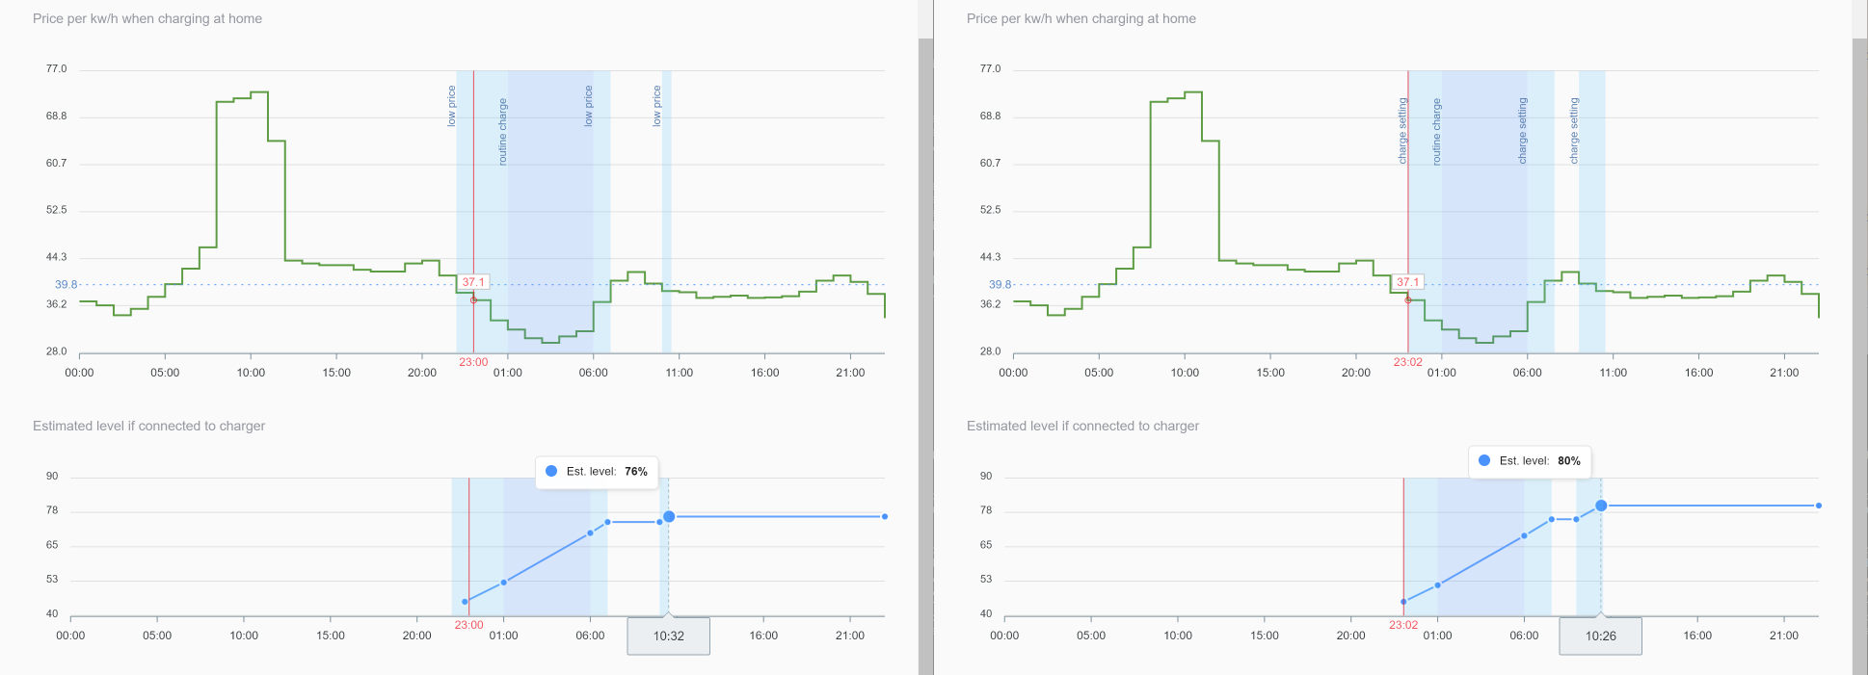Image resolution: width=1868 pixels, height=675 pixels.
Task: Click the 37.1 price label in right chart
Action: tap(1407, 282)
